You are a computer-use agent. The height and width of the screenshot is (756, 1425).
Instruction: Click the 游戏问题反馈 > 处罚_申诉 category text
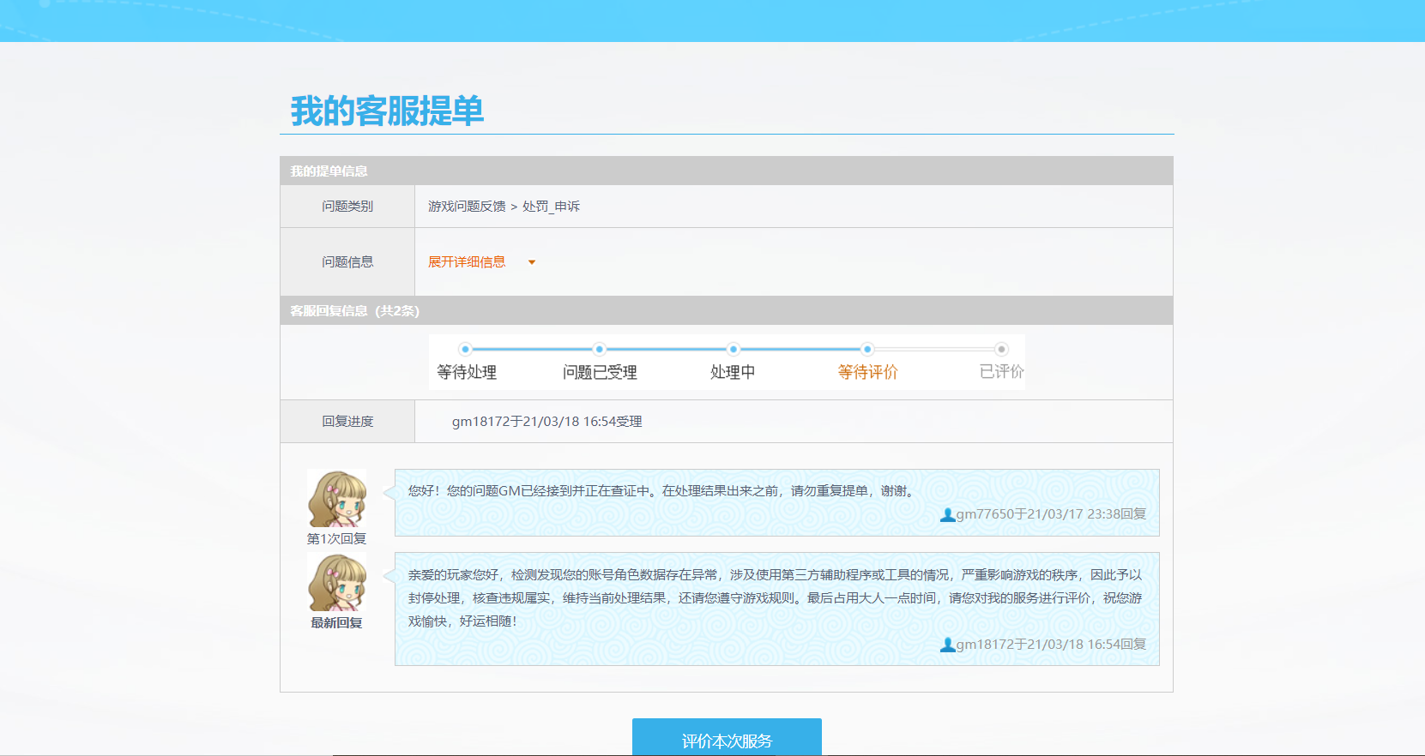pyautogui.click(x=504, y=207)
